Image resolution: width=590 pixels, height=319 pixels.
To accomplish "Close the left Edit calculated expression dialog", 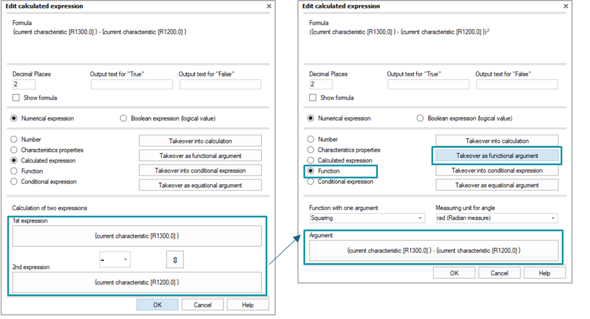I will pos(269,6).
